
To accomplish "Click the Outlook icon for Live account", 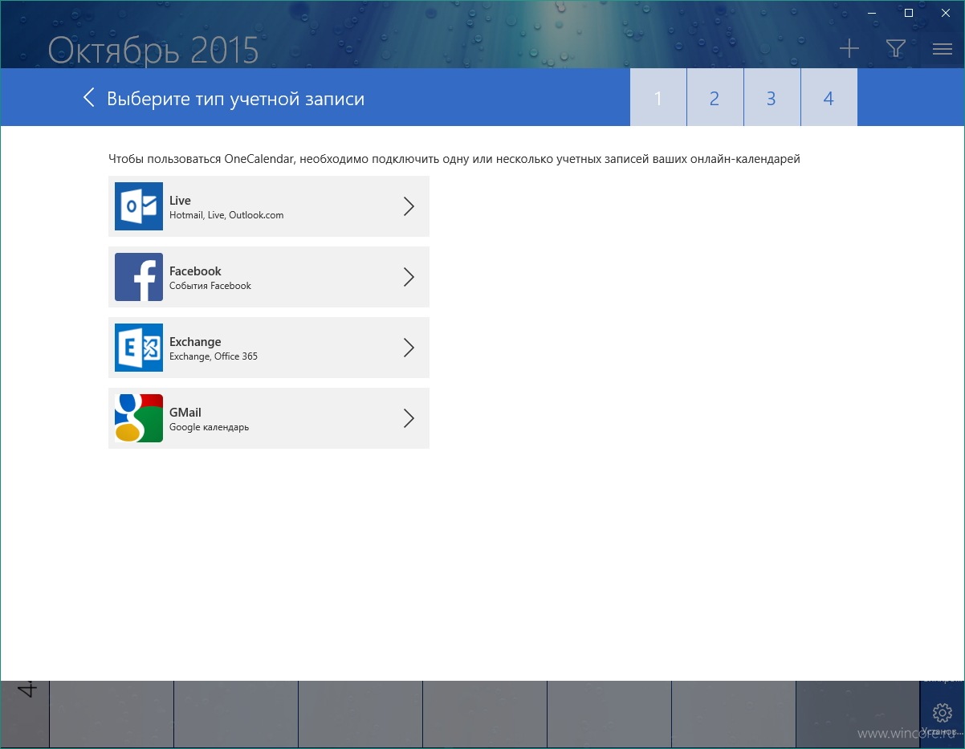I will point(139,206).
